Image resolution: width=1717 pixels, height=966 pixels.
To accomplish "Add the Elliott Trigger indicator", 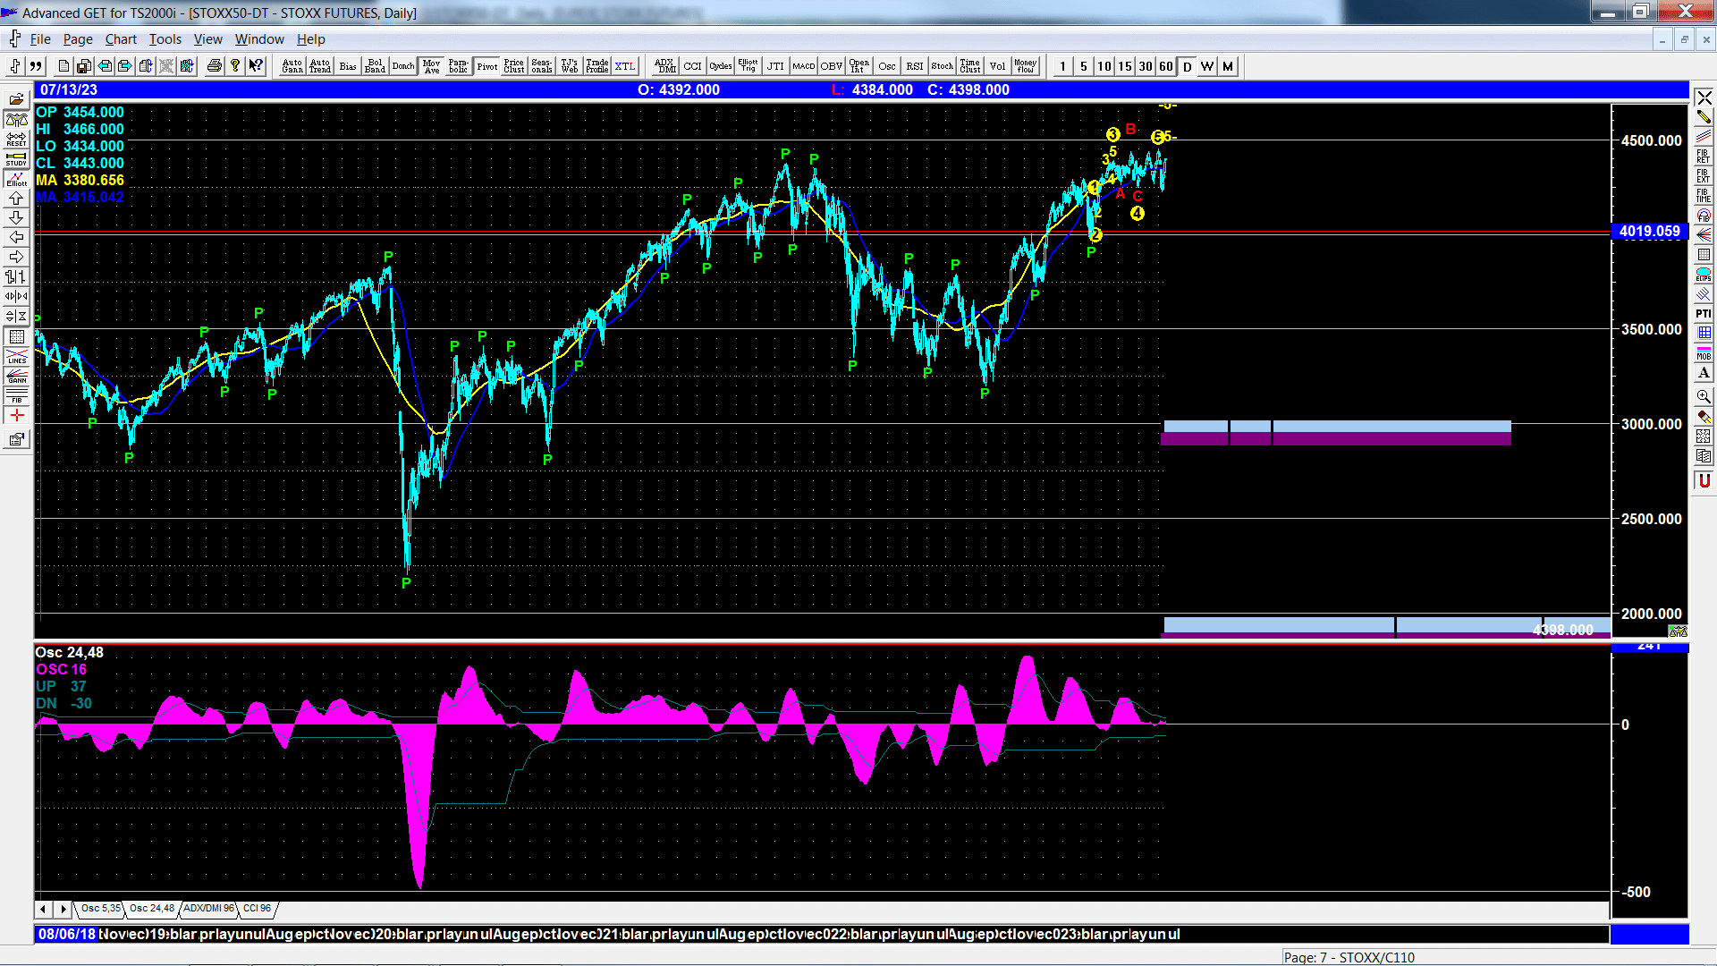I will pyautogui.click(x=749, y=66).
